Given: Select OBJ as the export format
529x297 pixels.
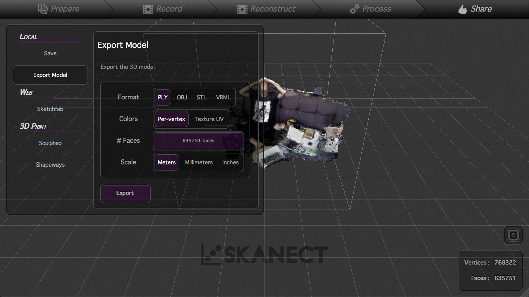Looking at the screenshot, I should [182, 97].
